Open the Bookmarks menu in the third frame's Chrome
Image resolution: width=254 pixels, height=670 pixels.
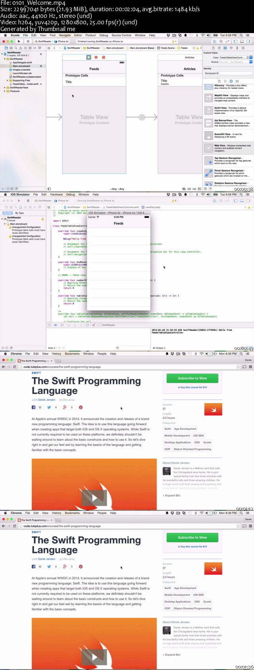72,354
